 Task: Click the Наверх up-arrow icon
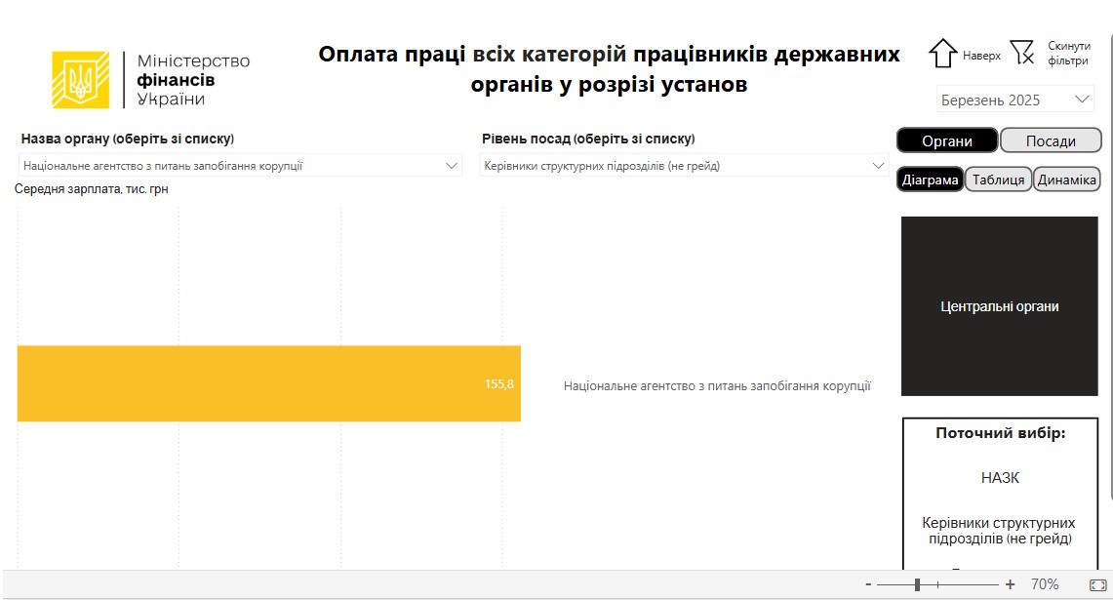[942, 54]
